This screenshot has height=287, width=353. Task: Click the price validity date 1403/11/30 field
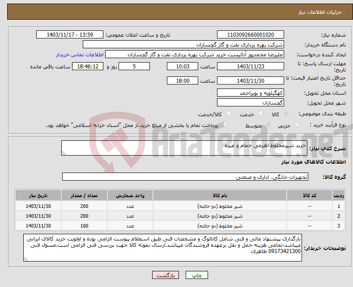[251, 80]
